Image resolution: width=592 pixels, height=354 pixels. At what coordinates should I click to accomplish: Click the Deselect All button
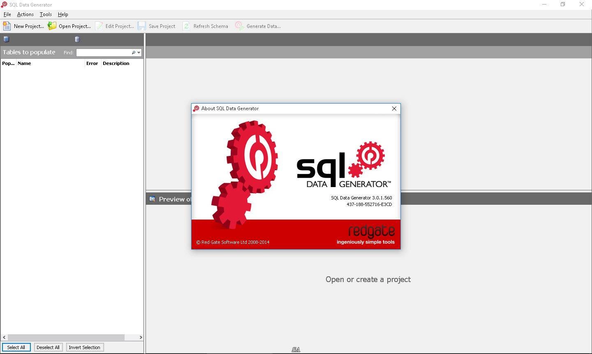[x=48, y=347]
